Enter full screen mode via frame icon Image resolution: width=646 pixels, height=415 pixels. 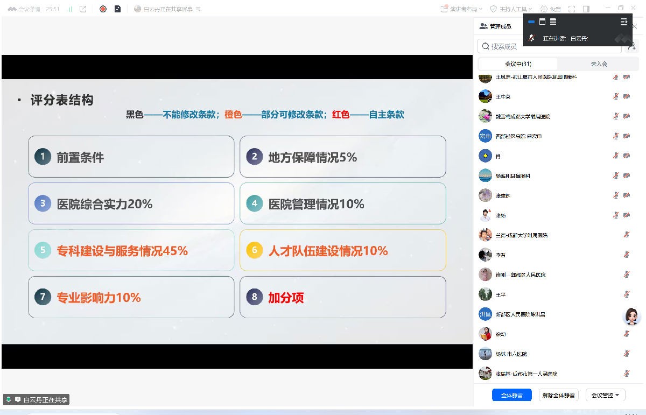tap(572, 9)
